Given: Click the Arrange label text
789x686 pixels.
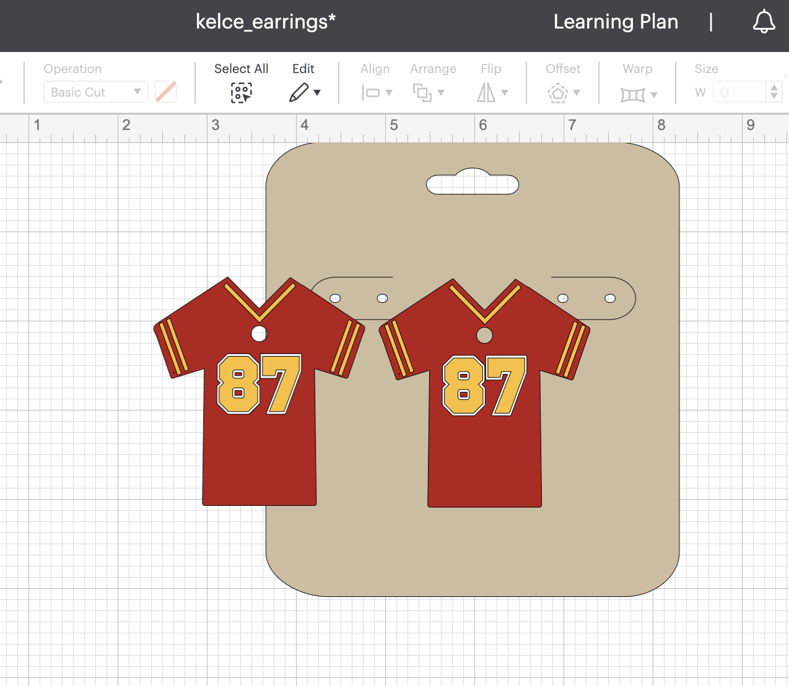Looking at the screenshot, I should click(434, 69).
